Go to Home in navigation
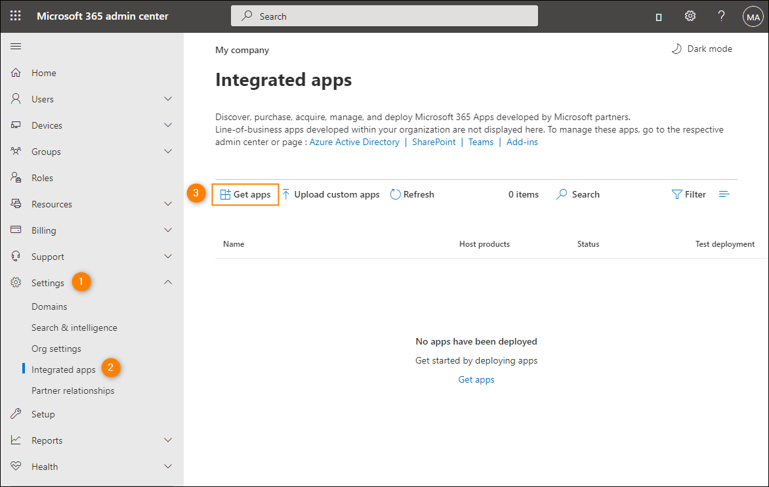 [44, 73]
